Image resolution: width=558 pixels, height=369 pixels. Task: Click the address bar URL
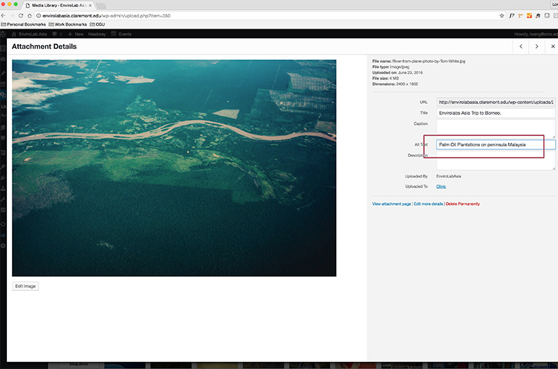click(107, 15)
